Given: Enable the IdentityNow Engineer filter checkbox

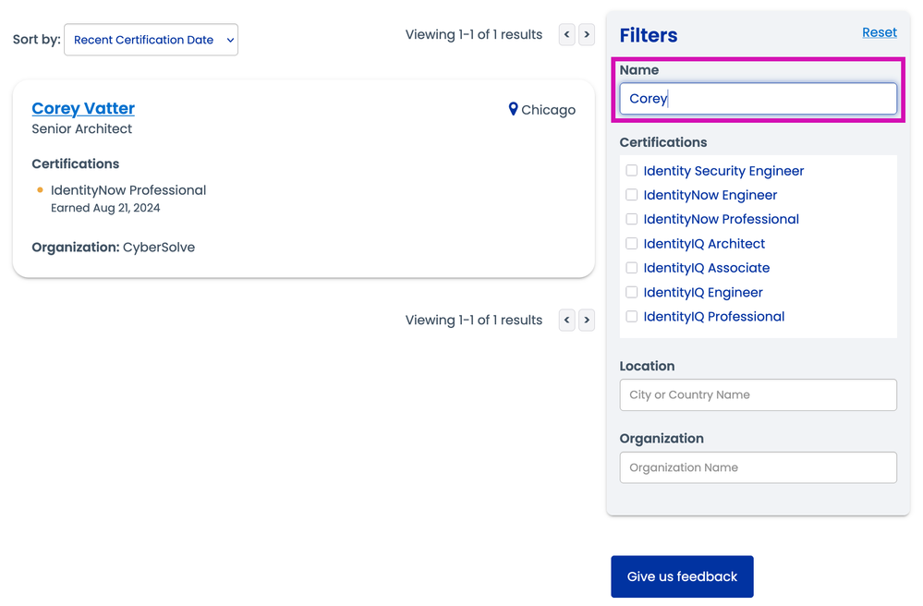Looking at the screenshot, I should (x=632, y=195).
